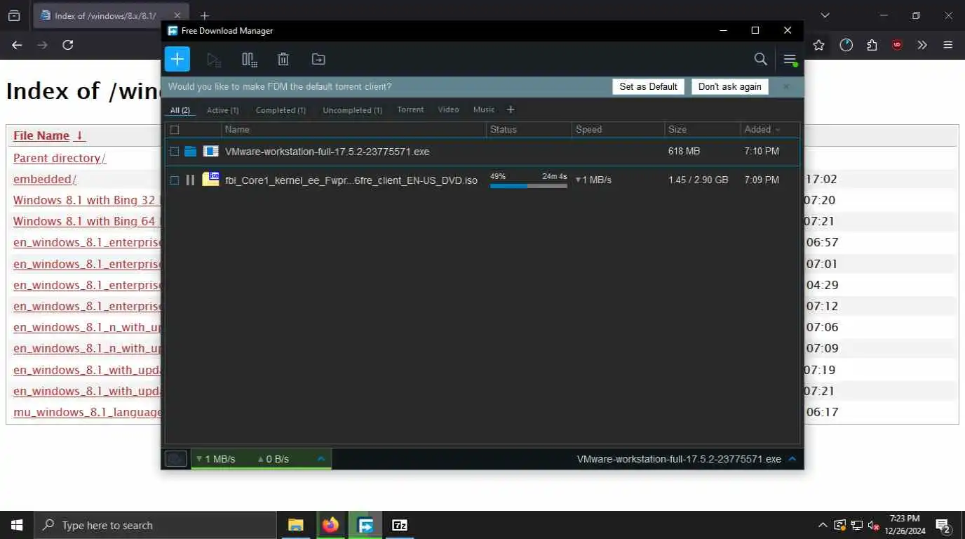Bookmark this page with star icon
The height and width of the screenshot is (539, 965).
pyautogui.click(x=818, y=45)
